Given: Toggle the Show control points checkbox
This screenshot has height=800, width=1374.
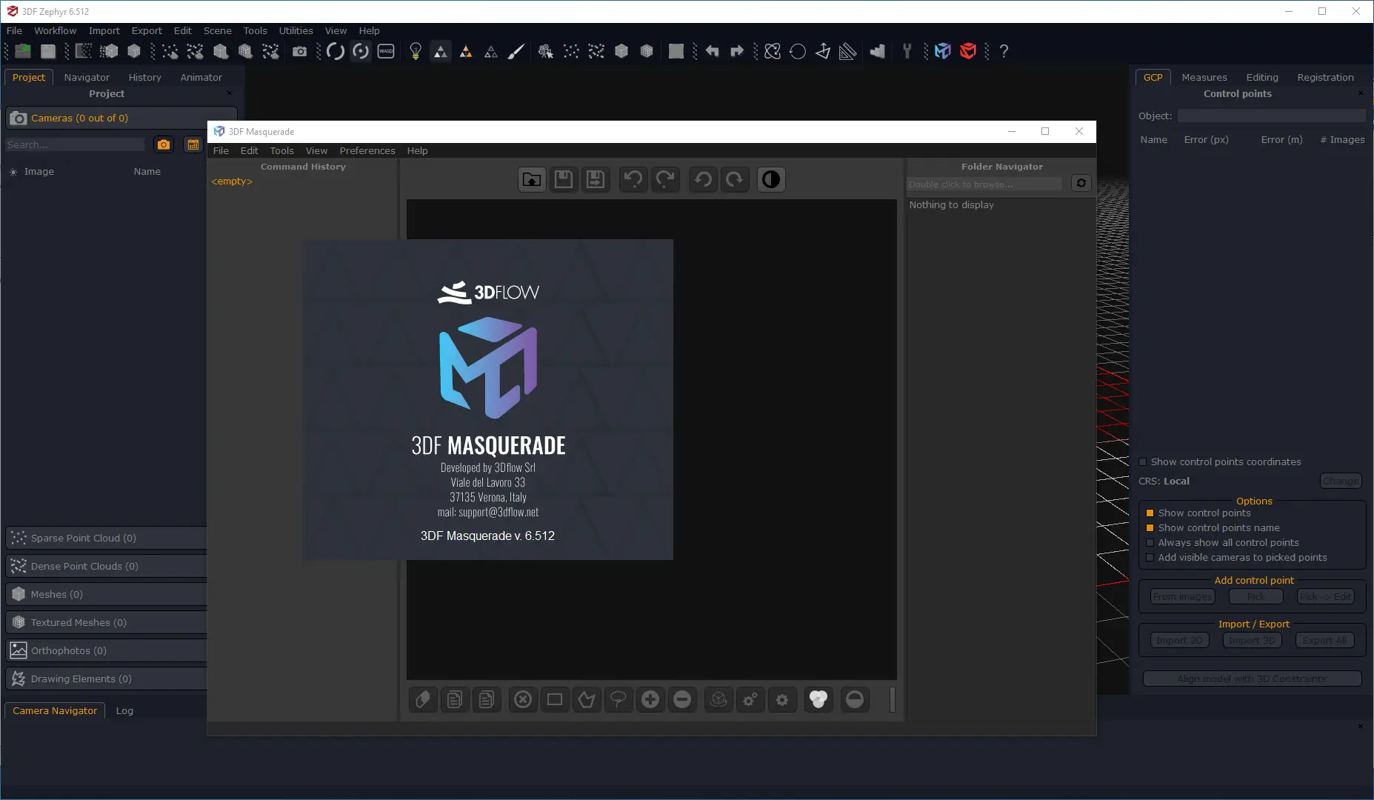Looking at the screenshot, I should click(1150, 513).
